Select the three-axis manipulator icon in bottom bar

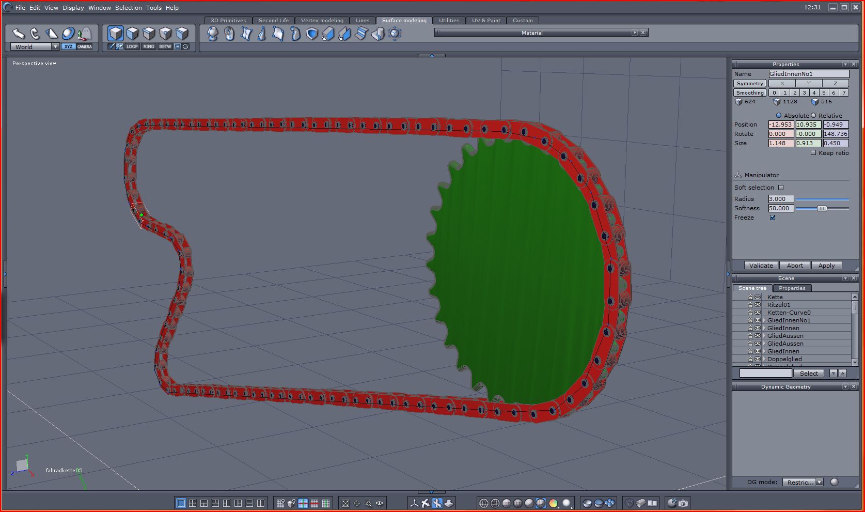(414, 503)
